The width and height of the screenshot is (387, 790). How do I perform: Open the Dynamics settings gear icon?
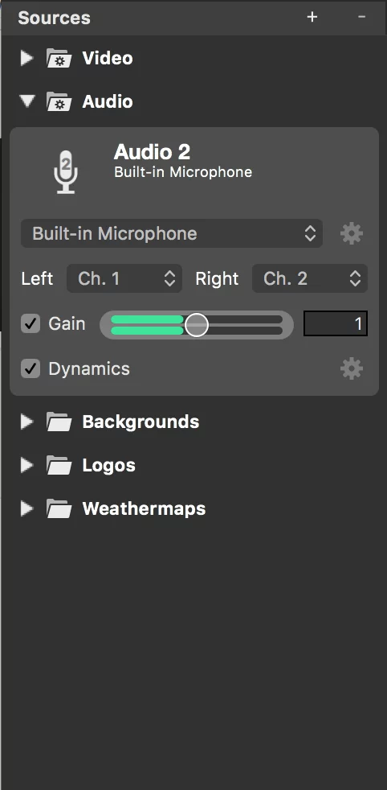(x=352, y=368)
